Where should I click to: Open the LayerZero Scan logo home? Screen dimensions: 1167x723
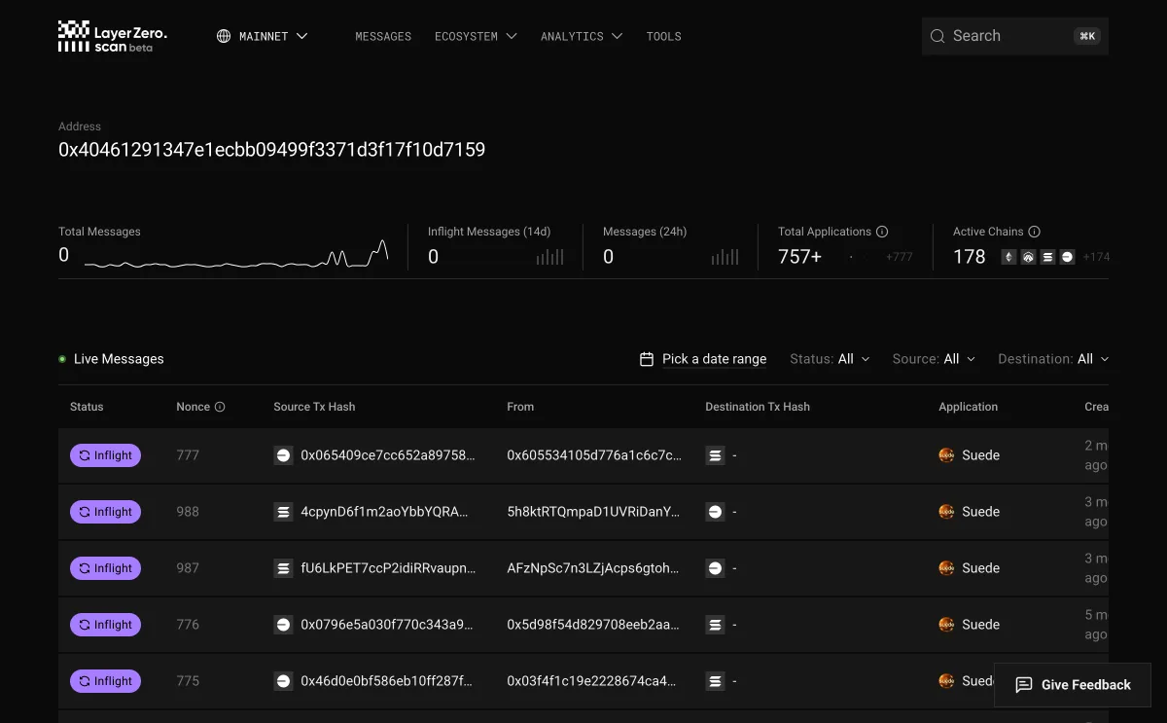click(112, 36)
